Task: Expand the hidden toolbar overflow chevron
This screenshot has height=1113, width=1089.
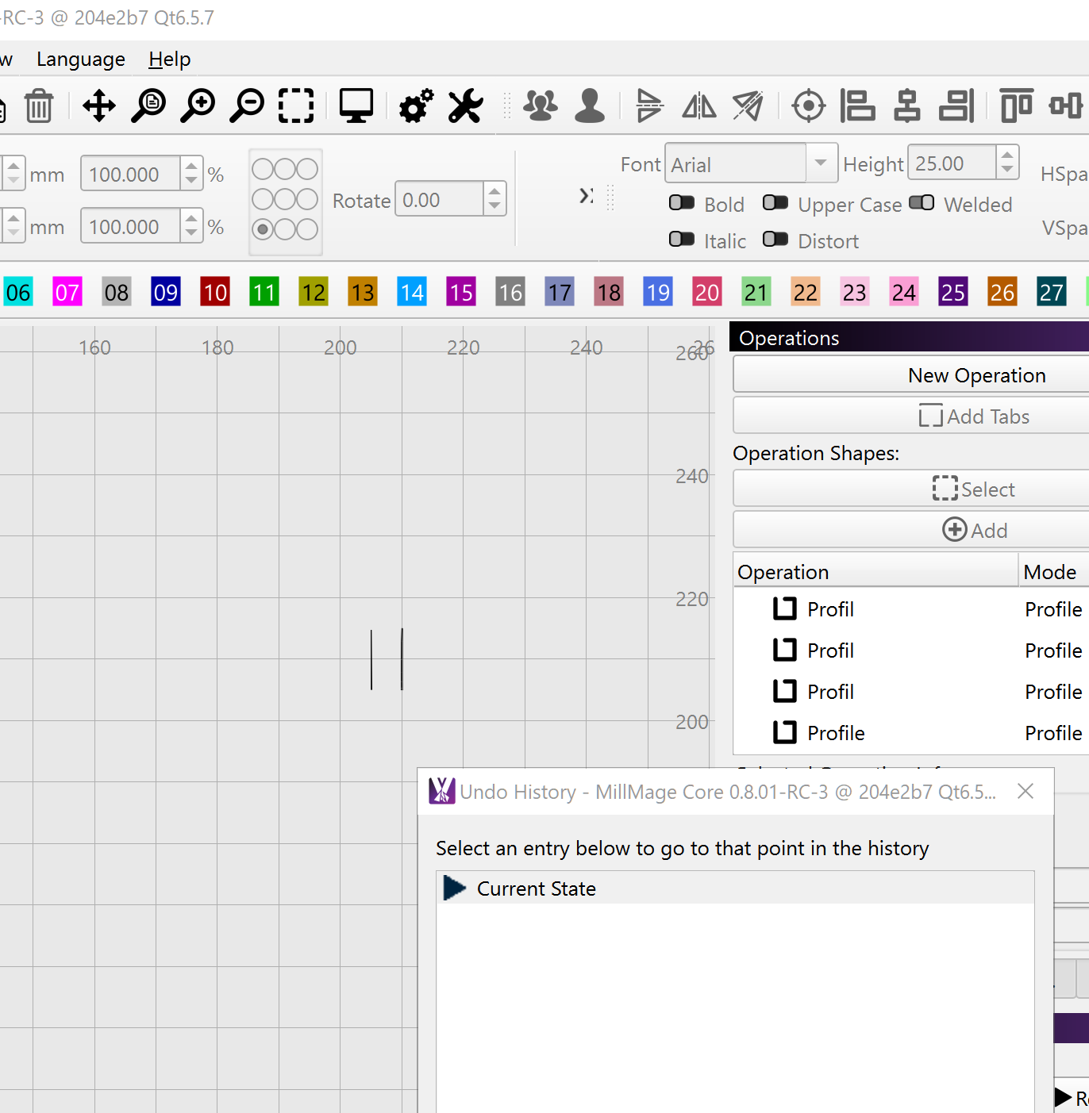Action: (587, 195)
